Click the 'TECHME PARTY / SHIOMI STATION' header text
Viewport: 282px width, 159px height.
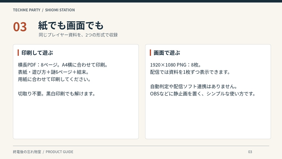(x=44, y=10)
